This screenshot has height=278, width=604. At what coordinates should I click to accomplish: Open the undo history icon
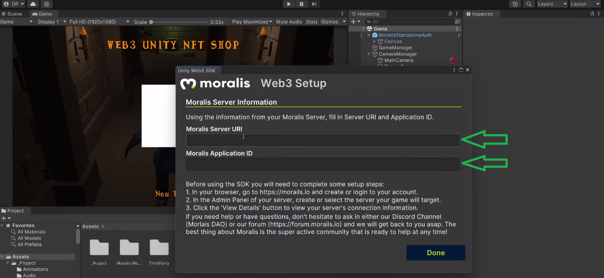(x=515, y=4)
